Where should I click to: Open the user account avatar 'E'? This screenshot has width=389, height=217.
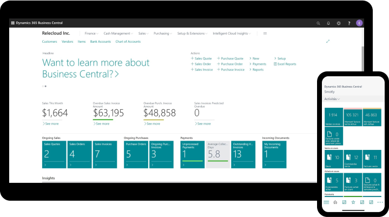tap(359, 23)
